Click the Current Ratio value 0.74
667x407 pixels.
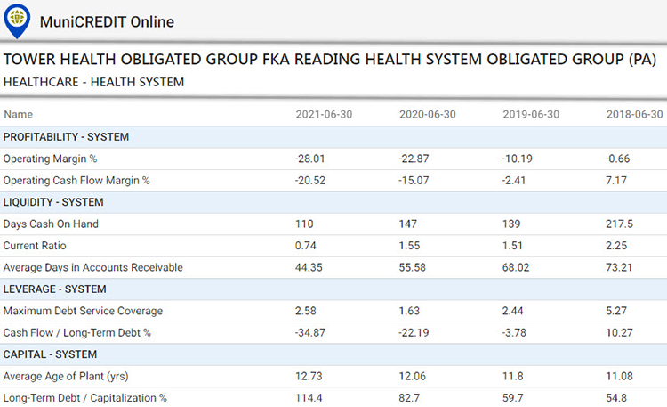pyautogui.click(x=305, y=246)
